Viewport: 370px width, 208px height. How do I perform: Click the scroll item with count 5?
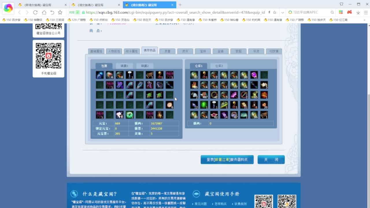[264, 85]
